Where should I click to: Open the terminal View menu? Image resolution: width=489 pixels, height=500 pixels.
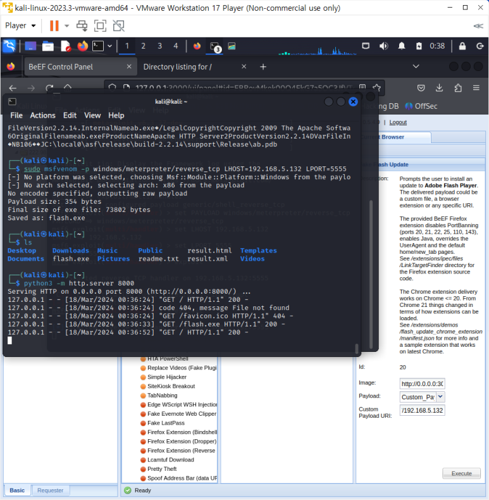point(92,115)
